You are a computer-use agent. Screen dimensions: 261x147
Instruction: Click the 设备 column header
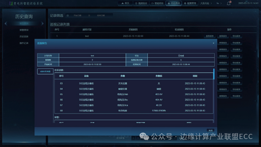(86, 76)
